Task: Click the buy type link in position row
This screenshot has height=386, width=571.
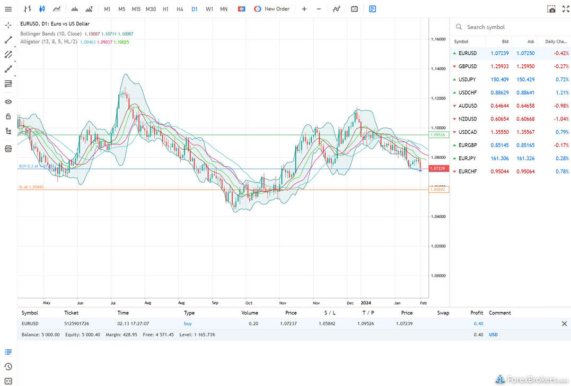Action: (x=188, y=323)
